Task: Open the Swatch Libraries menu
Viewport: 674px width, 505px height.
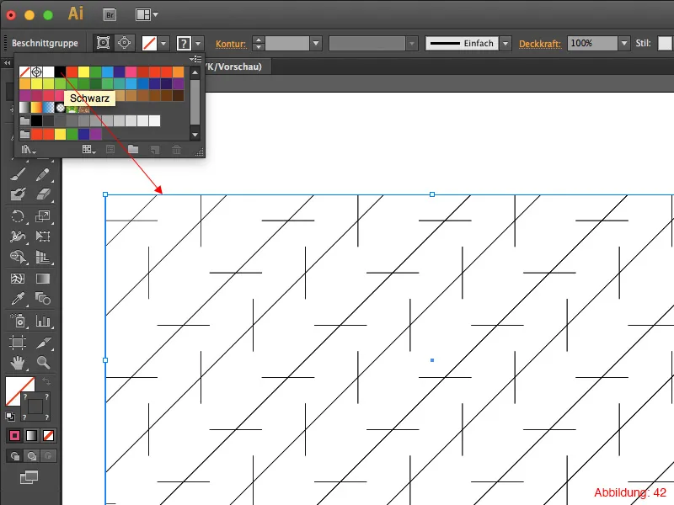Action: pyautogui.click(x=29, y=150)
